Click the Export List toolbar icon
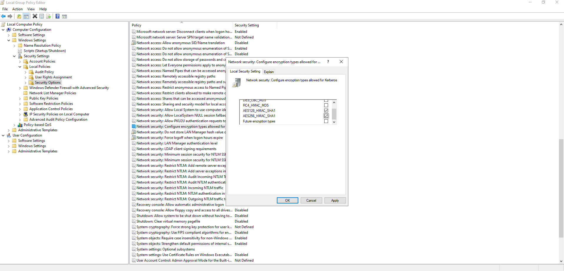Screen dimensions: 564x271 49,16
